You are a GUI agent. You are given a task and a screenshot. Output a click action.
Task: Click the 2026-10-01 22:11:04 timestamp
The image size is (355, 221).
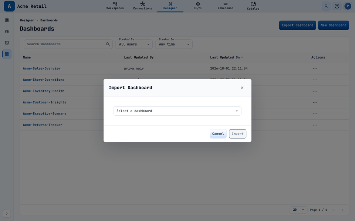(x=229, y=69)
